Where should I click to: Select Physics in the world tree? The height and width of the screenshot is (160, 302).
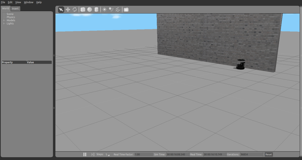tap(11, 17)
